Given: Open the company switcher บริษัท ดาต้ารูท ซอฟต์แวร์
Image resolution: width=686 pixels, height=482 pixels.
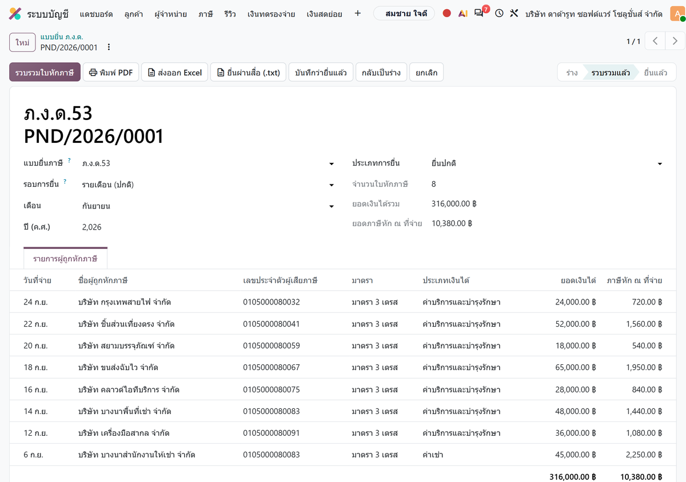Looking at the screenshot, I should pos(594,13).
